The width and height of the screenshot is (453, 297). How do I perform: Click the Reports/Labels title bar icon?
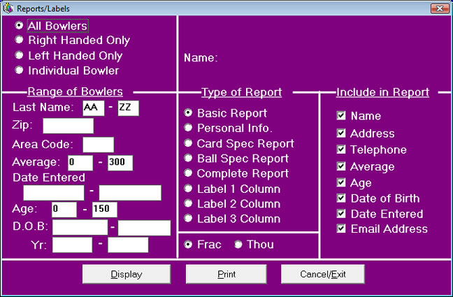click(8, 8)
